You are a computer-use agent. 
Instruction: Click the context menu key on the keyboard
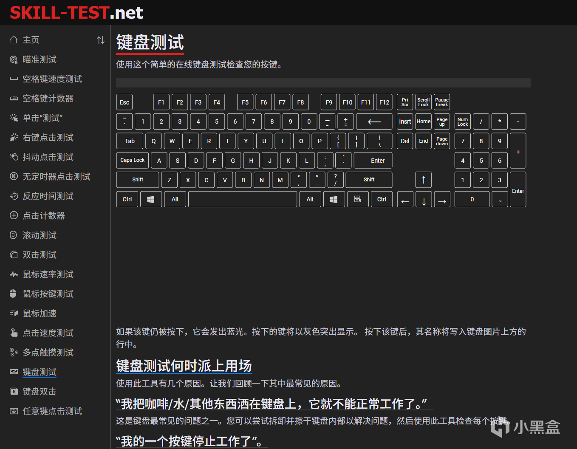point(358,199)
